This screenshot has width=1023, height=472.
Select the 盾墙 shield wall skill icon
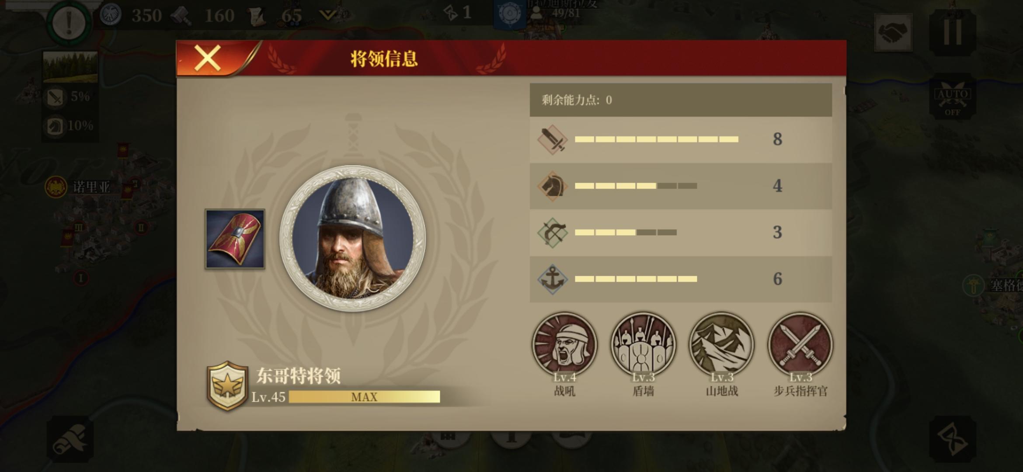click(x=643, y=344)
